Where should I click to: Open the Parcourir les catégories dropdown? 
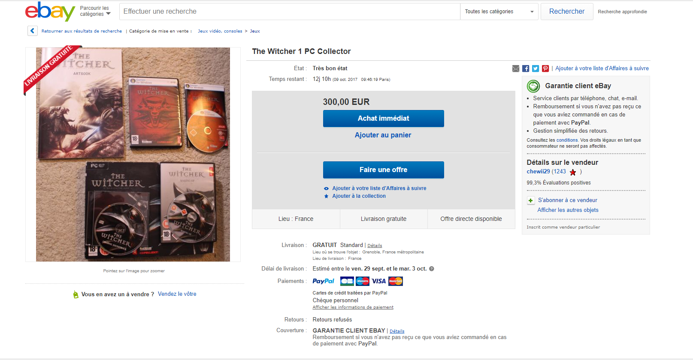click(95, 11)
